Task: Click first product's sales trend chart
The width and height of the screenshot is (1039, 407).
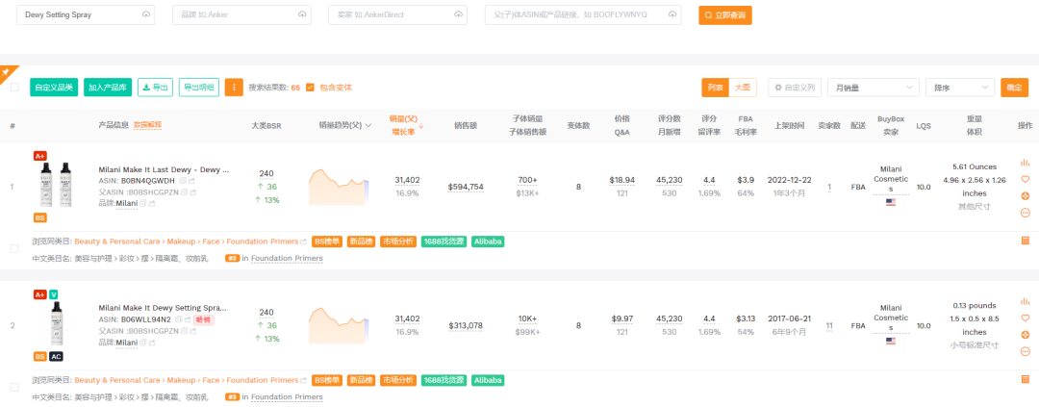Action: [339, 184]
